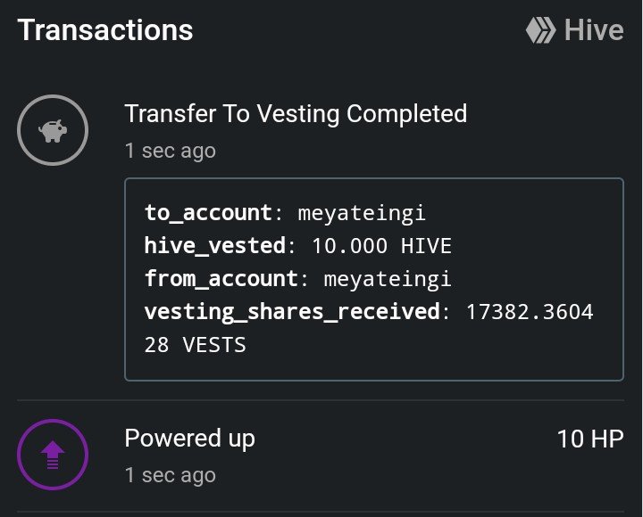Click the Hive logo icon
Image resolution: width=643 pixels, height=517 pixels.
541,30
